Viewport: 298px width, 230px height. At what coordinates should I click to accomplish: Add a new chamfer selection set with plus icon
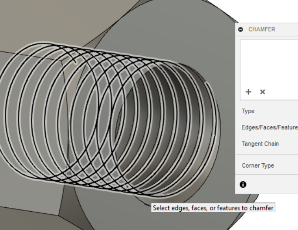(x=248, y=92)
